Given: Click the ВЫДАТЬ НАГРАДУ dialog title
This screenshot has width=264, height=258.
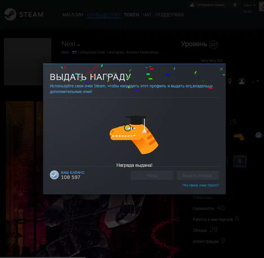Looking at the screenshot, I should [90, 77].
